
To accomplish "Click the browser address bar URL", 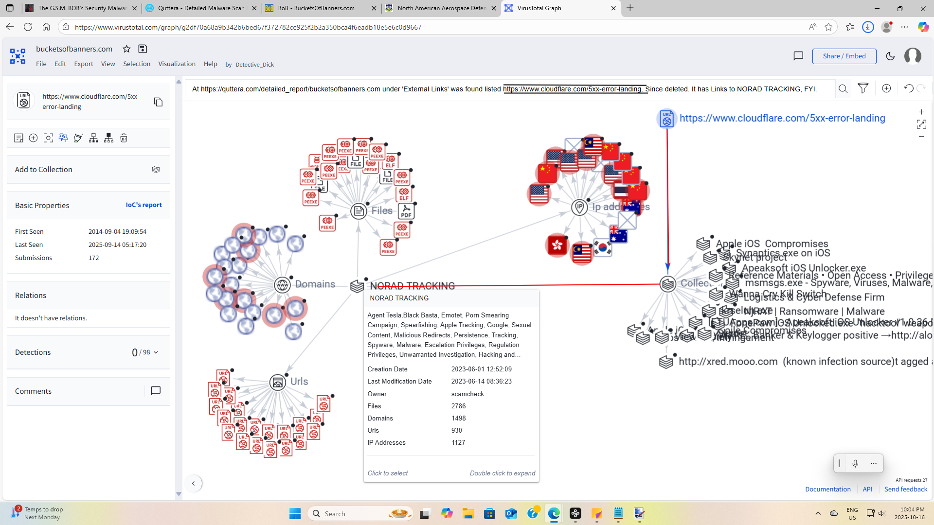I will point(248,27).
